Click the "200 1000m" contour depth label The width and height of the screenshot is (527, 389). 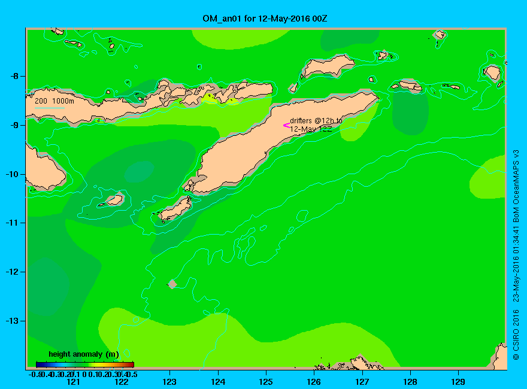click(54, 101)
